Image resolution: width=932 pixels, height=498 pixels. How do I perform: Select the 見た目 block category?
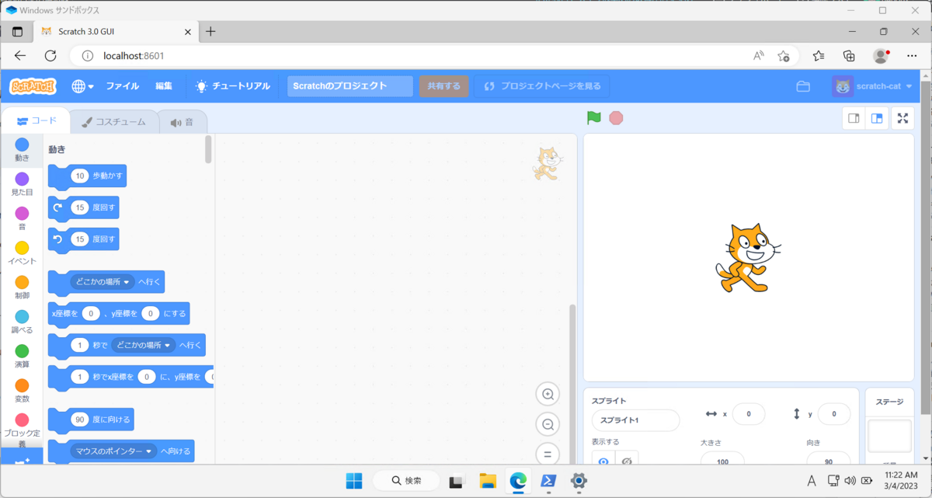pos(22,184)
